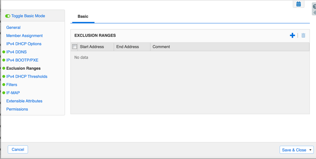
Task: Go to Member Assignment
Action: click(24, 36)
